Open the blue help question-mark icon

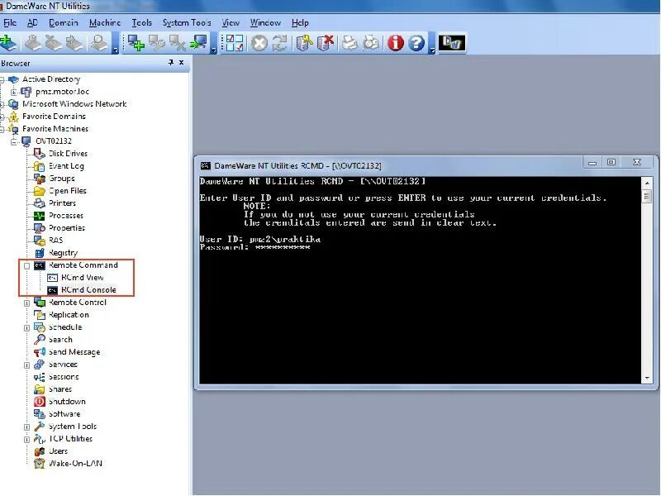click(x=416, y=43)
